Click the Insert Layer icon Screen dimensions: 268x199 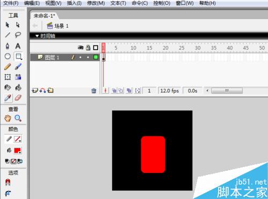35,91
